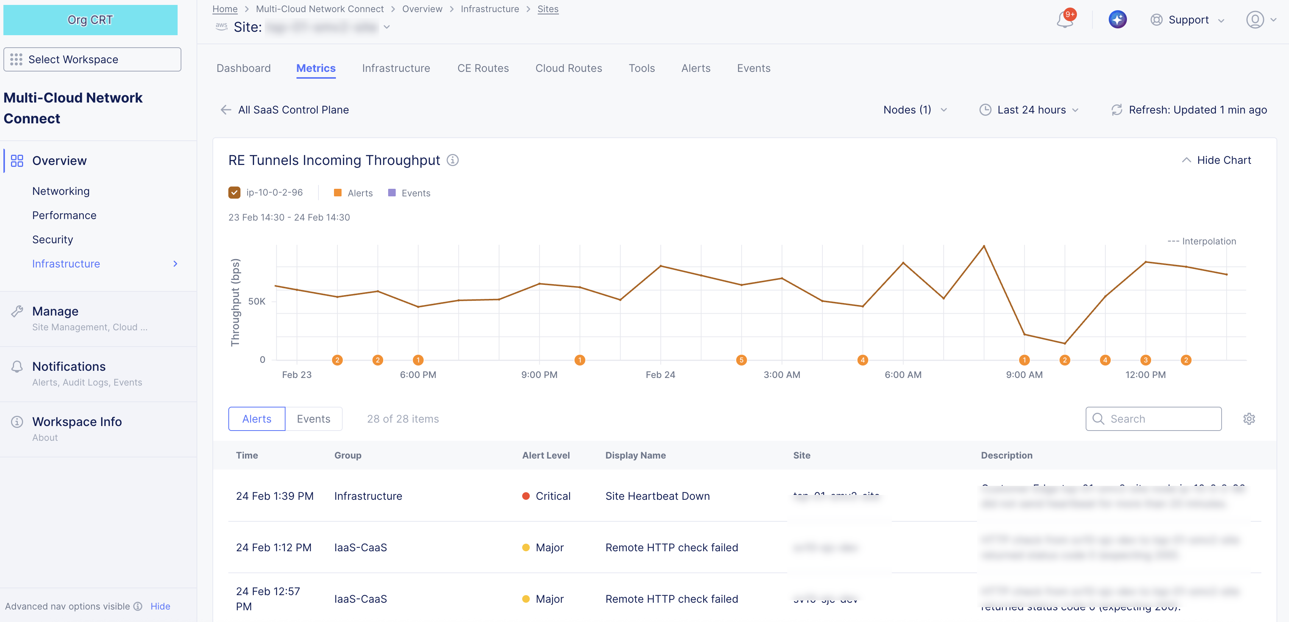Click the refresh icon

[1116, 110]
